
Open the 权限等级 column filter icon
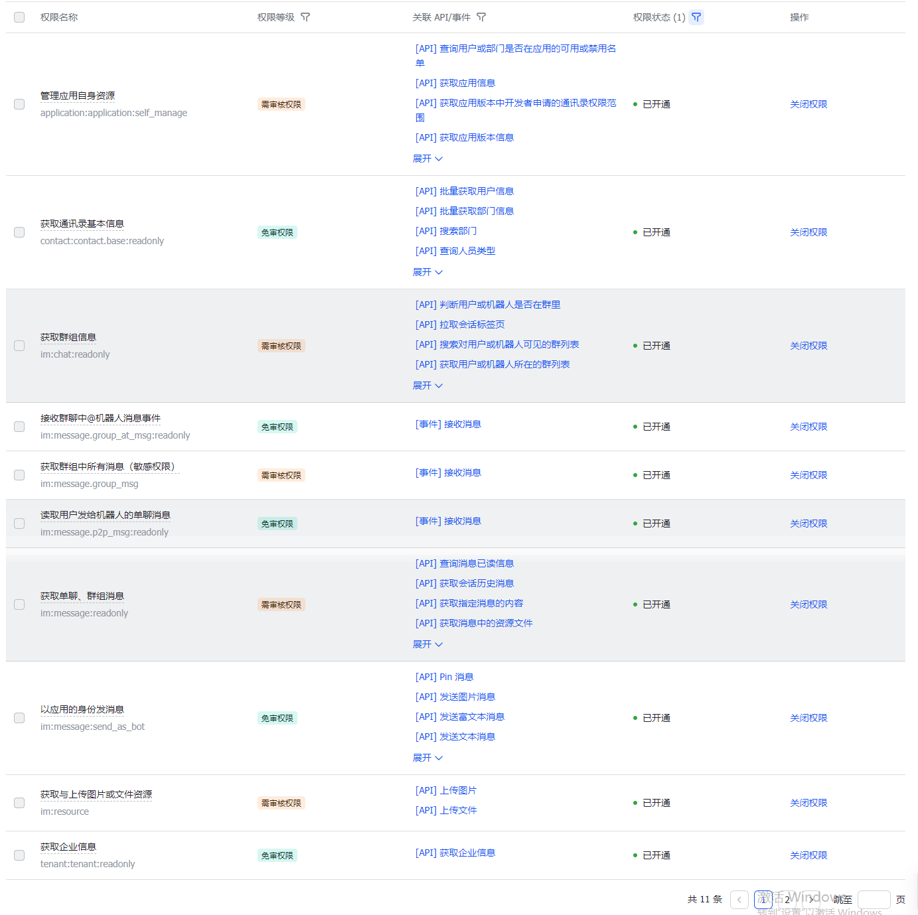(x=305, y=17)
